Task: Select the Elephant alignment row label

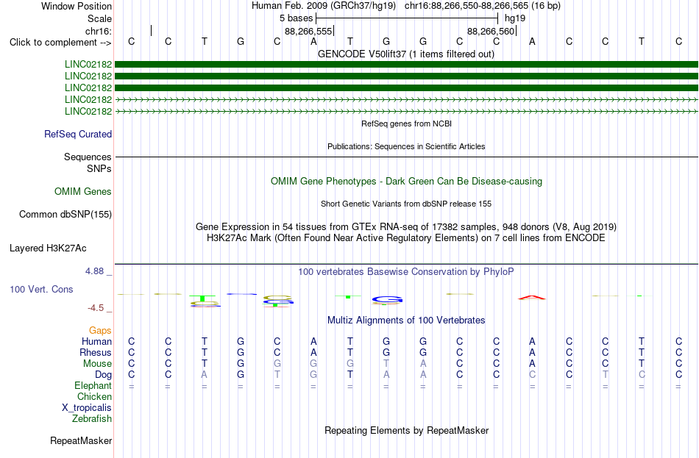Action: point(93,386)
